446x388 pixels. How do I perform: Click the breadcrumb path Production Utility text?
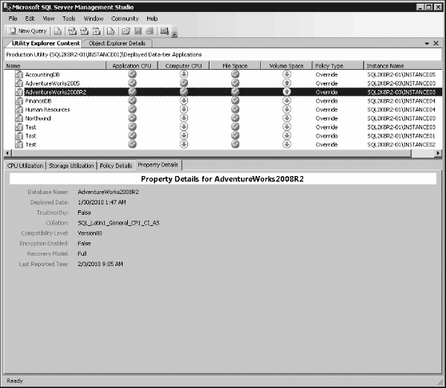tap(104, 54)
